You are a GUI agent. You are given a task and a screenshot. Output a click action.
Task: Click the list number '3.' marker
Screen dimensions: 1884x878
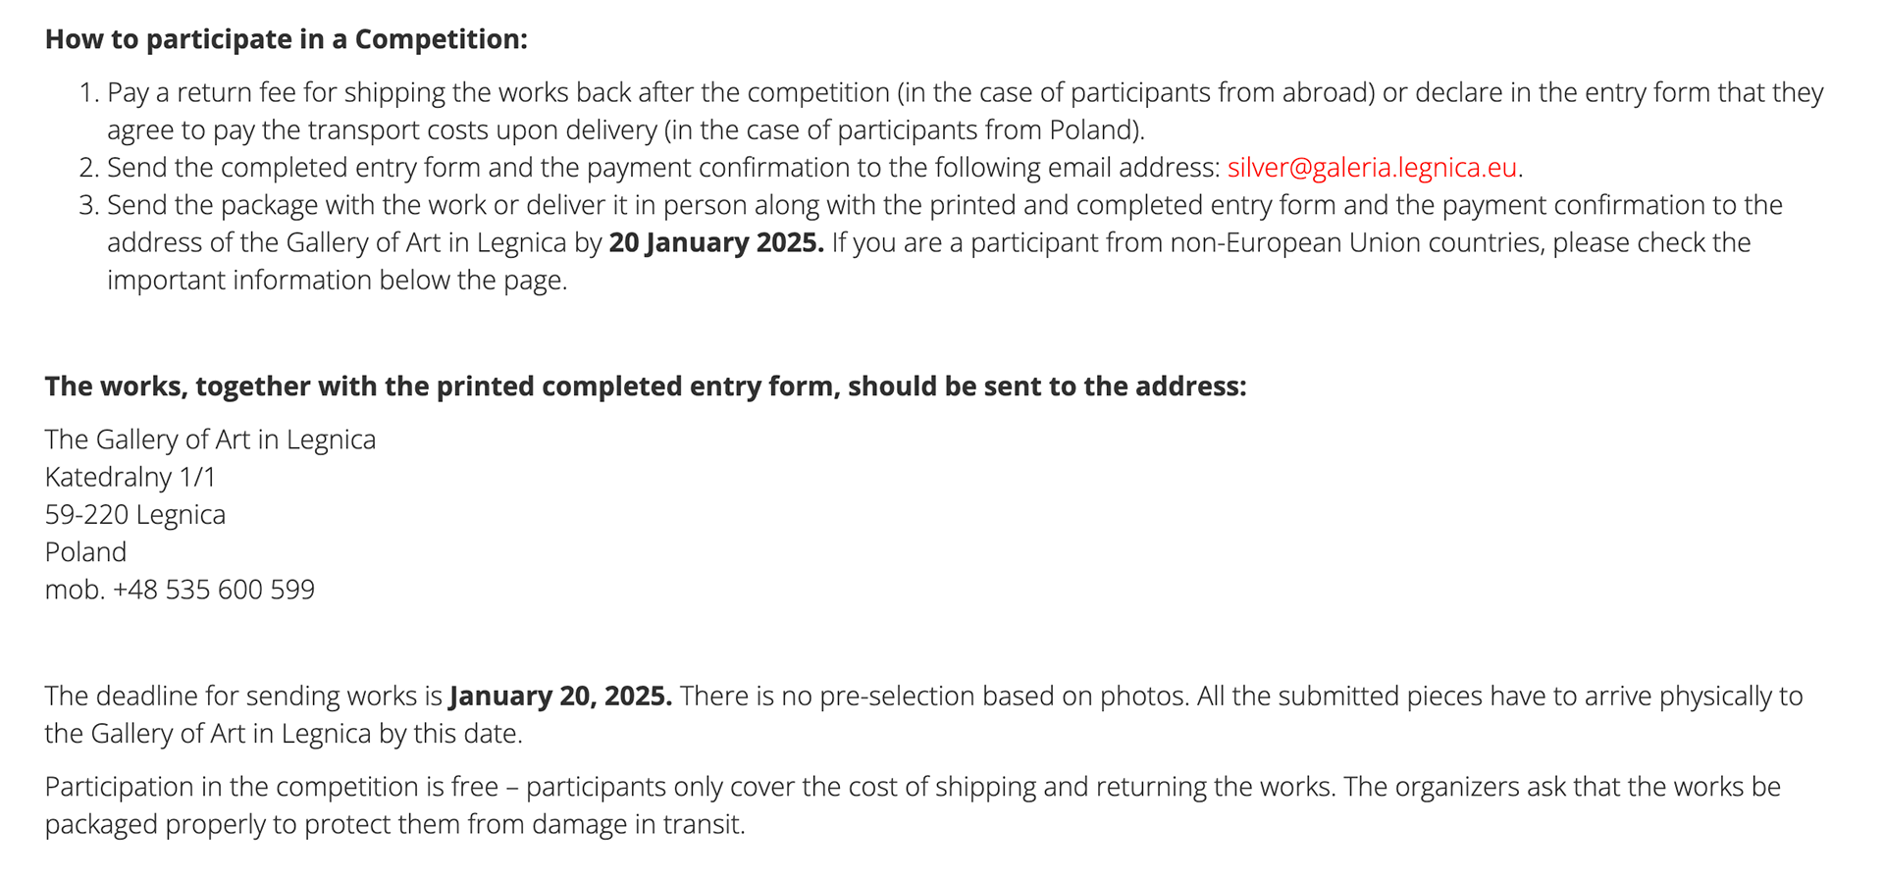[89, 205]
